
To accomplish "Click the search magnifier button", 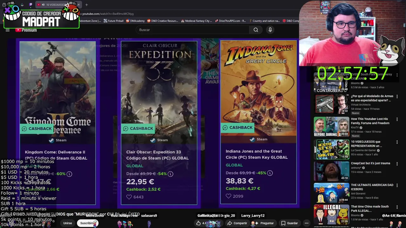I will coord(256,30).
